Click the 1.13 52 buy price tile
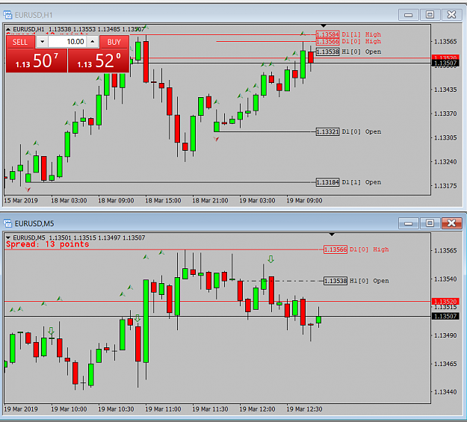This screenshot has height=422, width=467. click(x=99, y=60)
